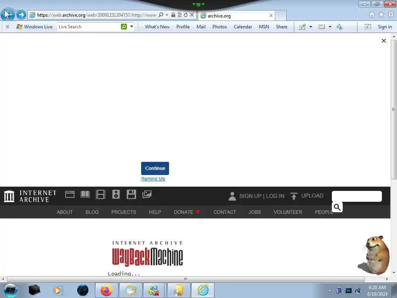The width and height of the screenshot is (397, 298).
Task: Open What's New in Windows Live toolbar
Action: tap(157, 27)
